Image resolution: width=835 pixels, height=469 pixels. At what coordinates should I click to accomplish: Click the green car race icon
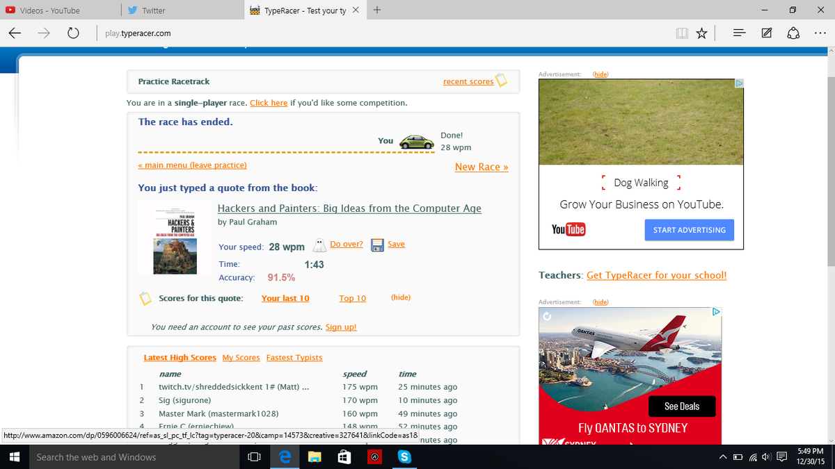[x=416, y=142]
